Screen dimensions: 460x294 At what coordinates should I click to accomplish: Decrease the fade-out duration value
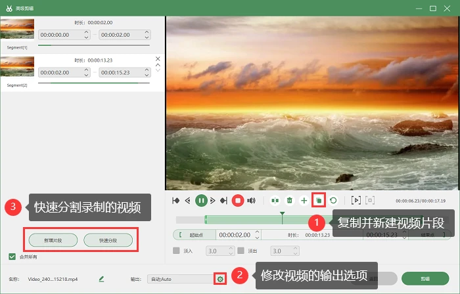click(x=296, y=253)
